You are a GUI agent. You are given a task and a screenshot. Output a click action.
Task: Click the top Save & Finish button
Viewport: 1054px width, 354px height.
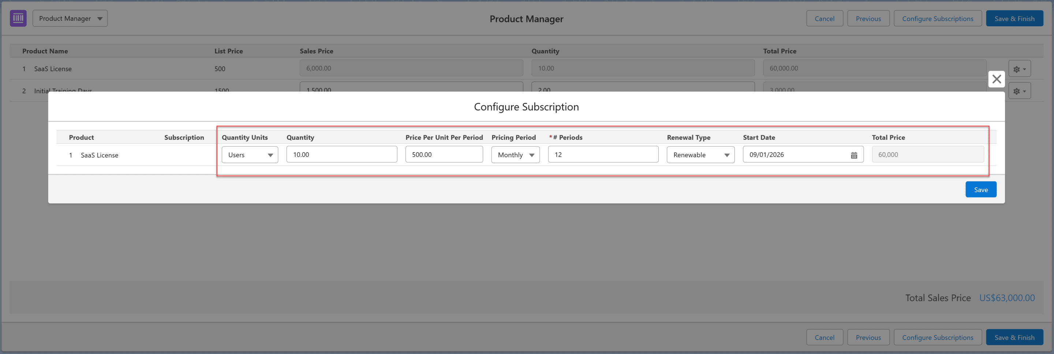tap(1014, 19)
